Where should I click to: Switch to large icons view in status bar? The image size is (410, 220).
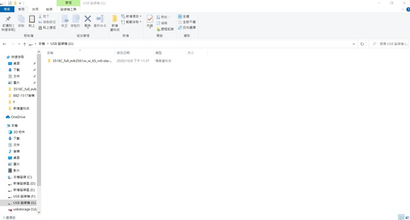pos(407,217)
